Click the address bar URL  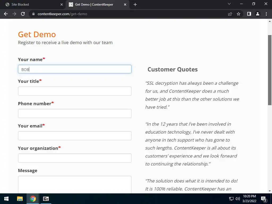pyautogui.click(x=62, y=14)
